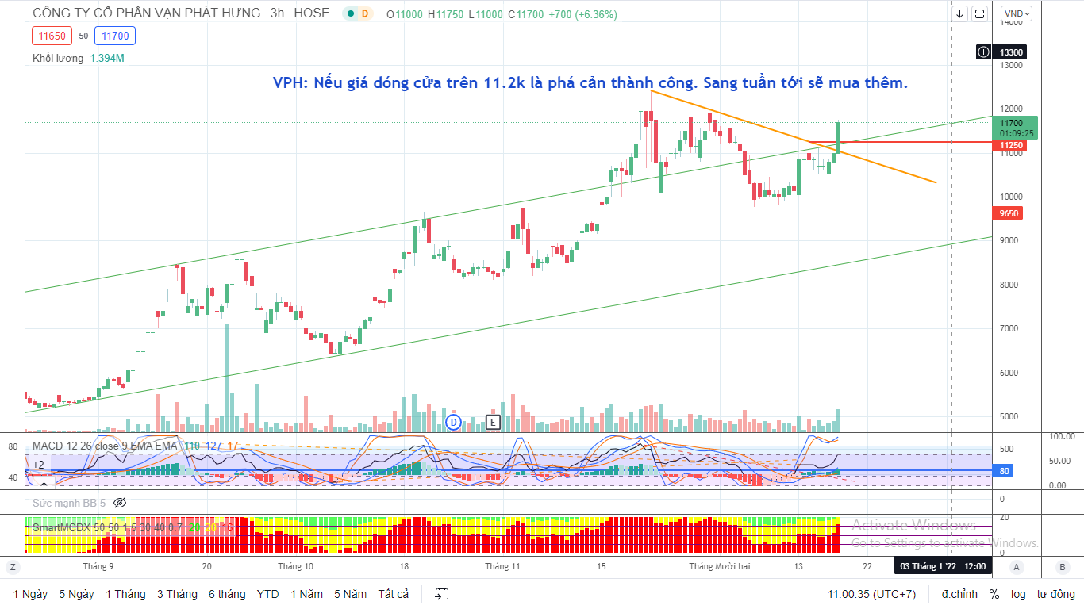Click the Tháng Mười hai axis label
Image resolution: width=1084 pixels, height=609 pixels.
(x=720, y=566)
